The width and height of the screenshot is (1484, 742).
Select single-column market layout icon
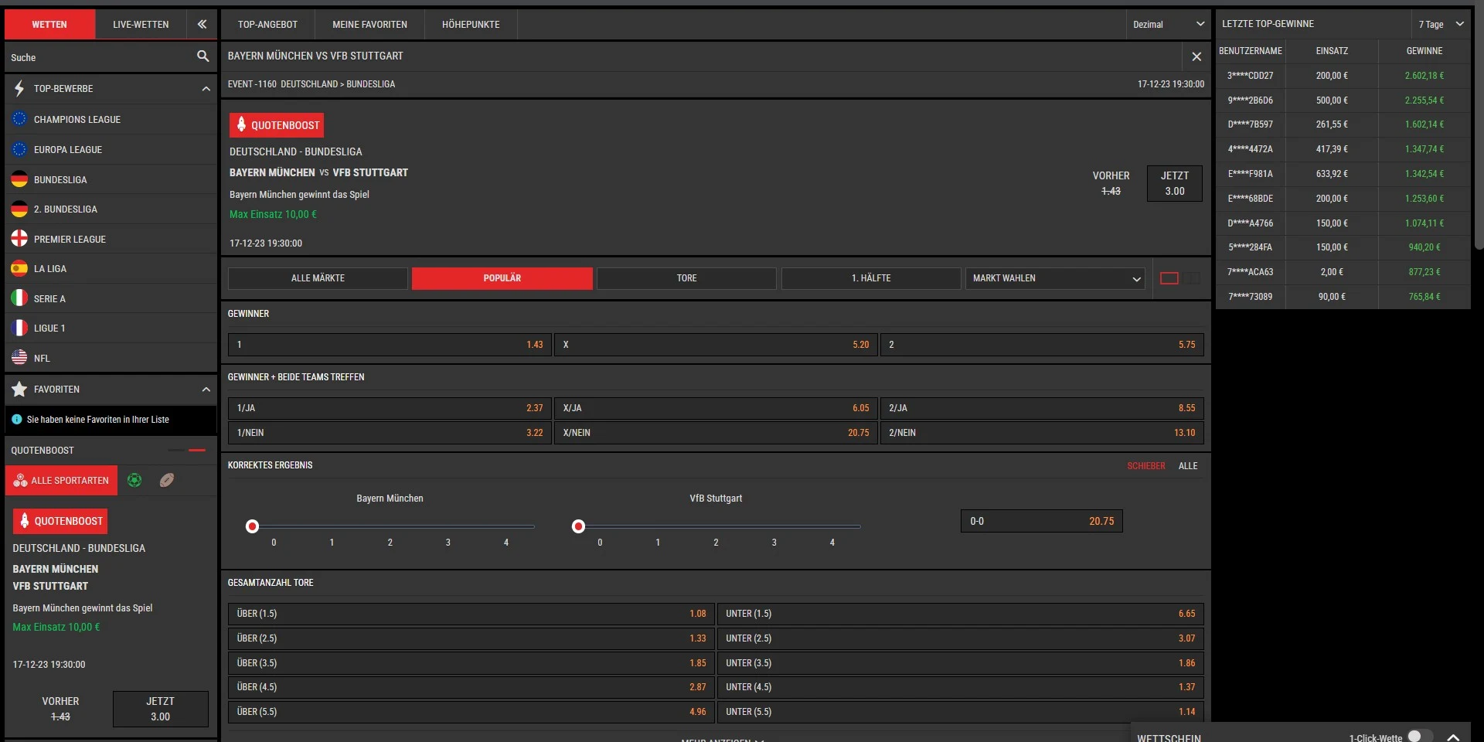[1169, 278]
